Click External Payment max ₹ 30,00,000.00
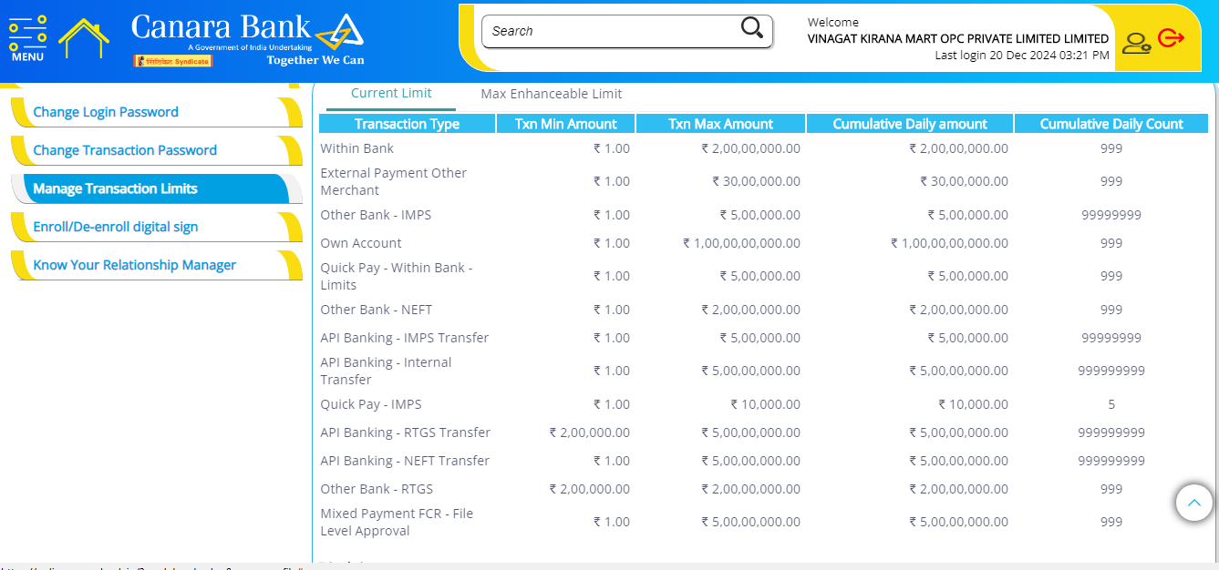The height and width of the screenshot is (570, 1219). [757, 181]
